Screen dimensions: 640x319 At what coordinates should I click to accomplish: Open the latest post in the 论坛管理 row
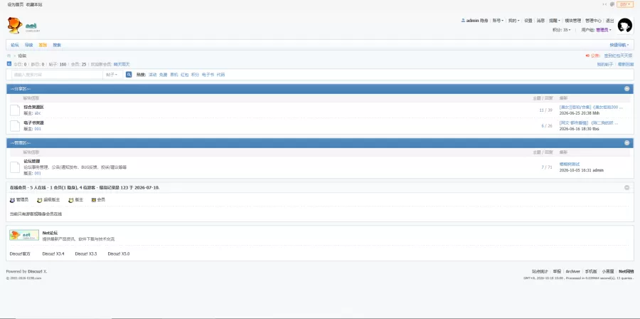570,164
